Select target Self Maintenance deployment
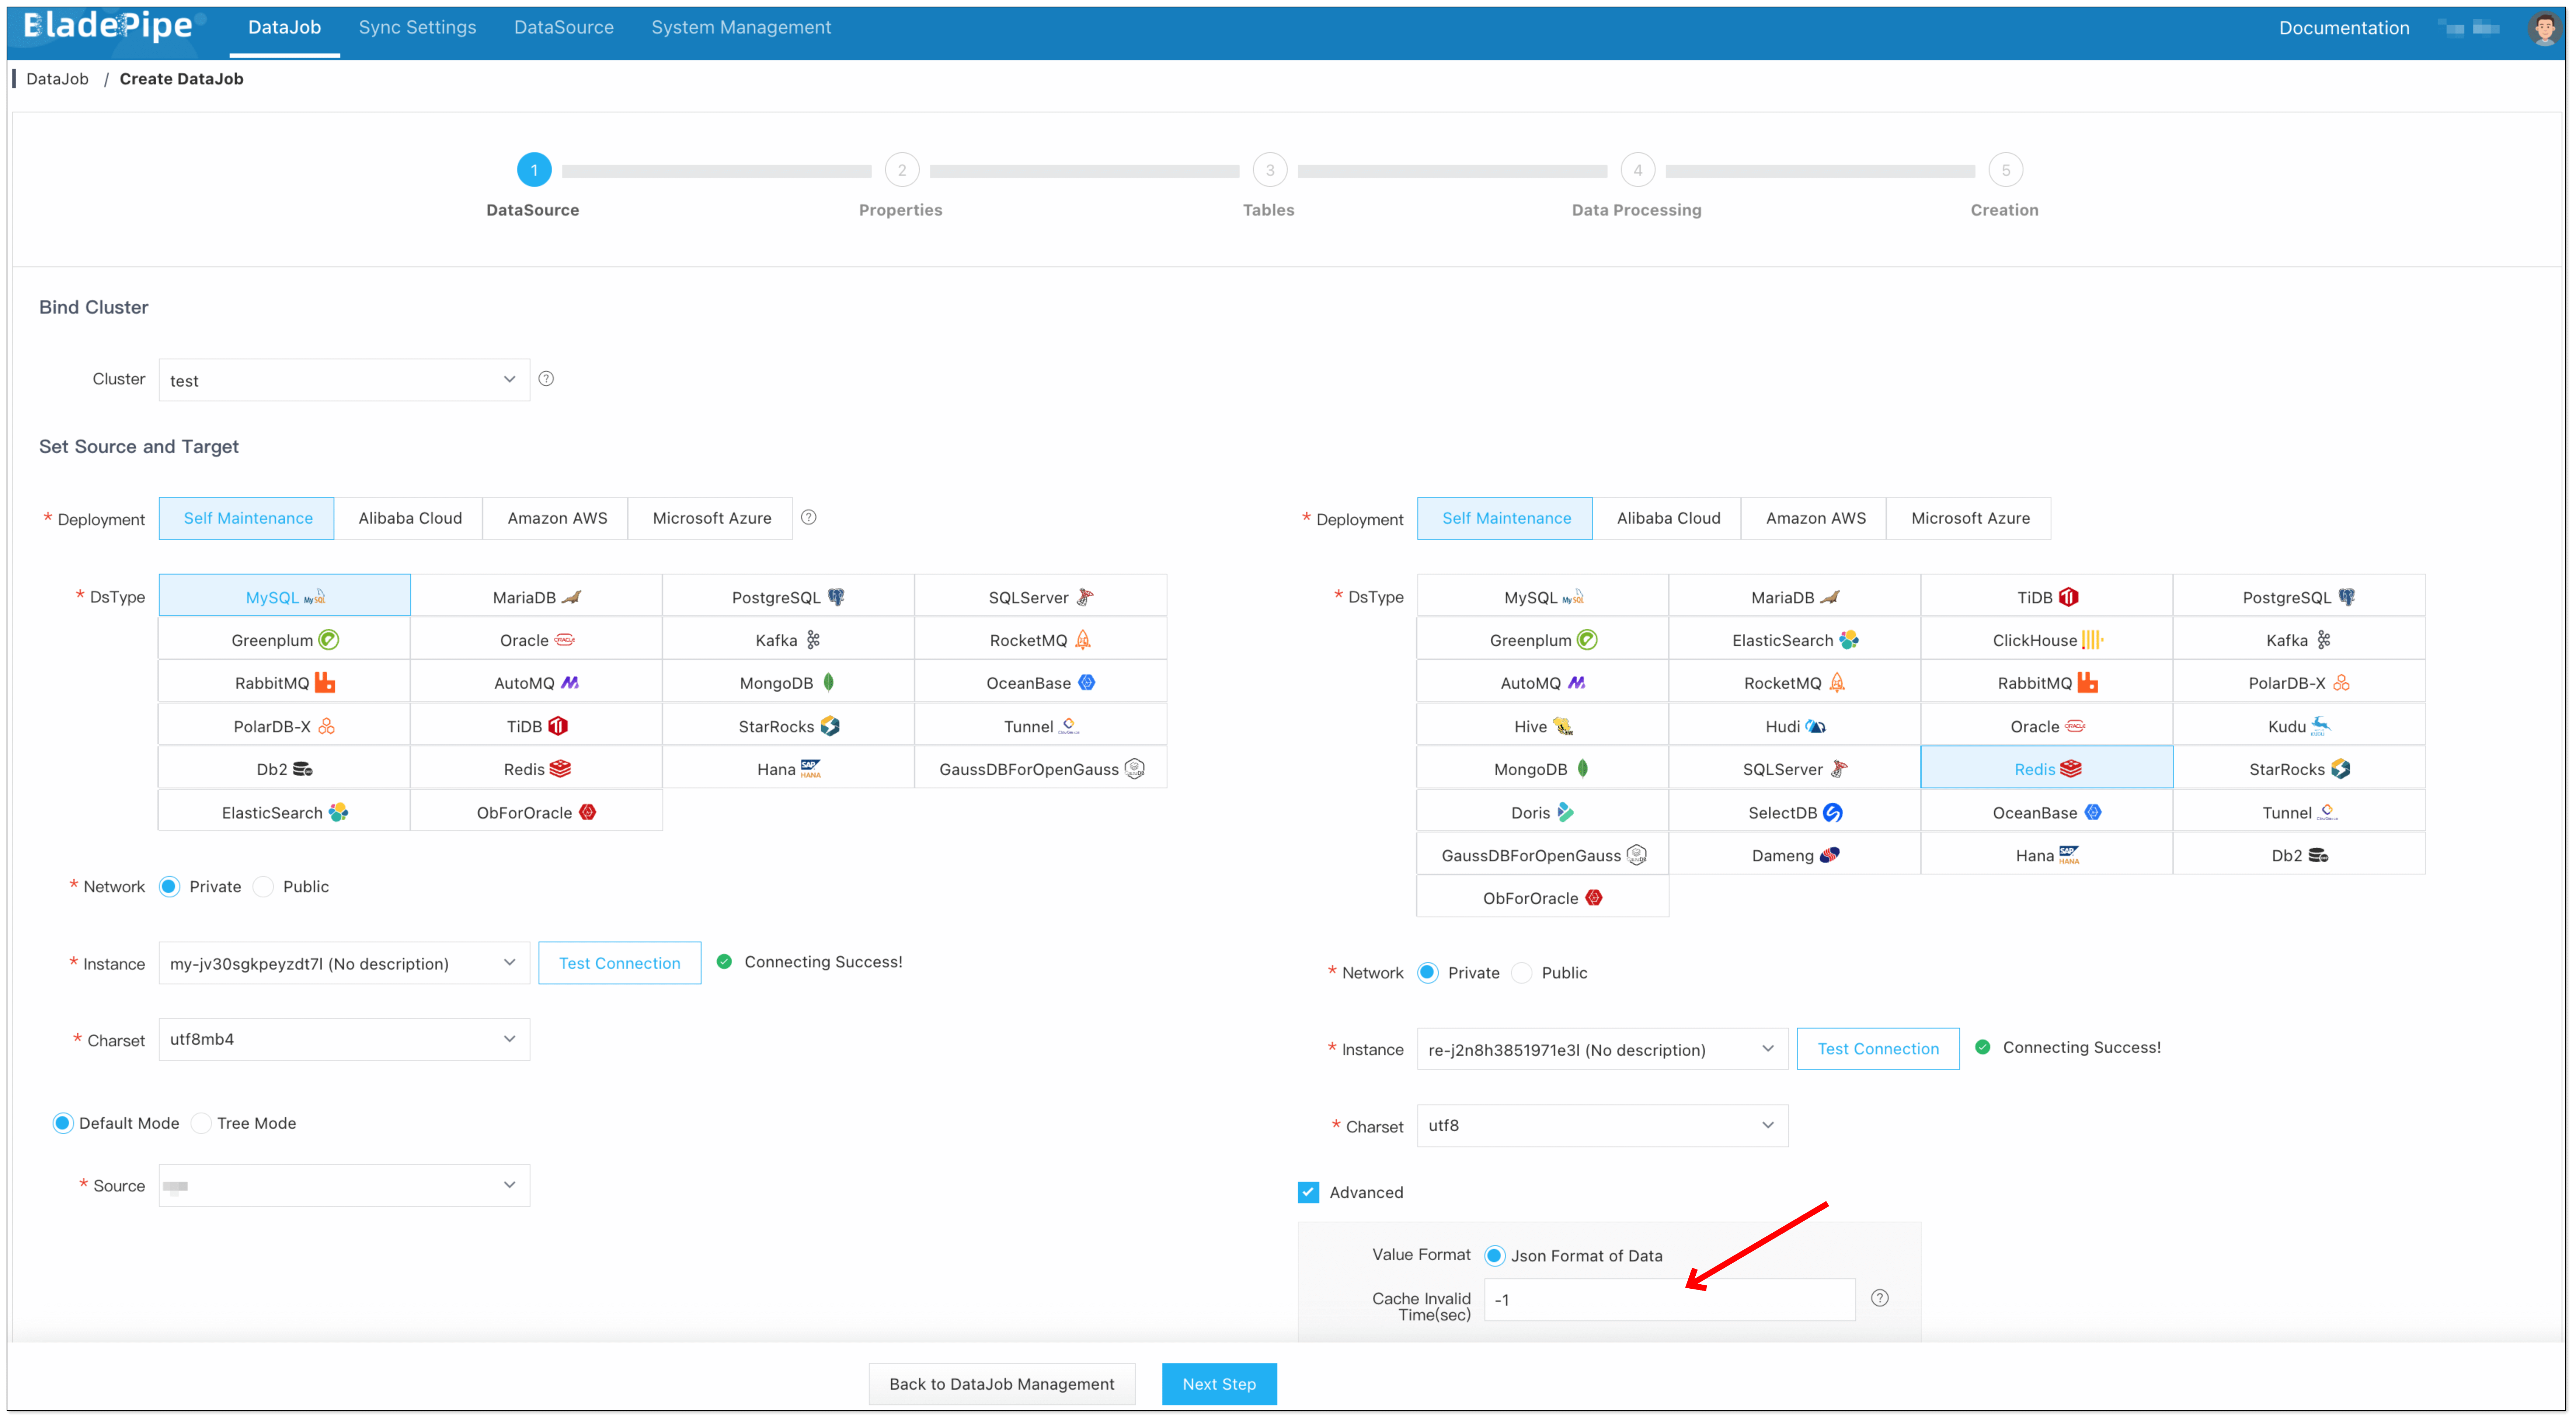 click(x=1506, y=518)
